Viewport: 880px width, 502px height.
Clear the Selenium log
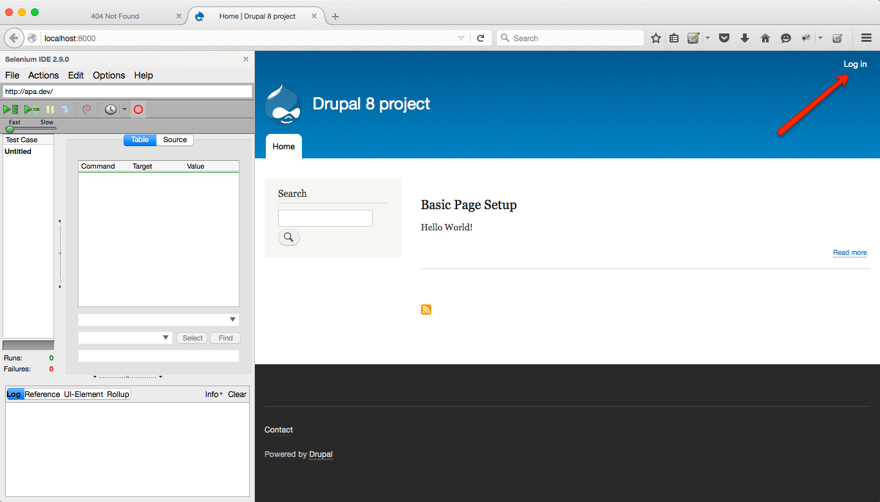point(237,395)
